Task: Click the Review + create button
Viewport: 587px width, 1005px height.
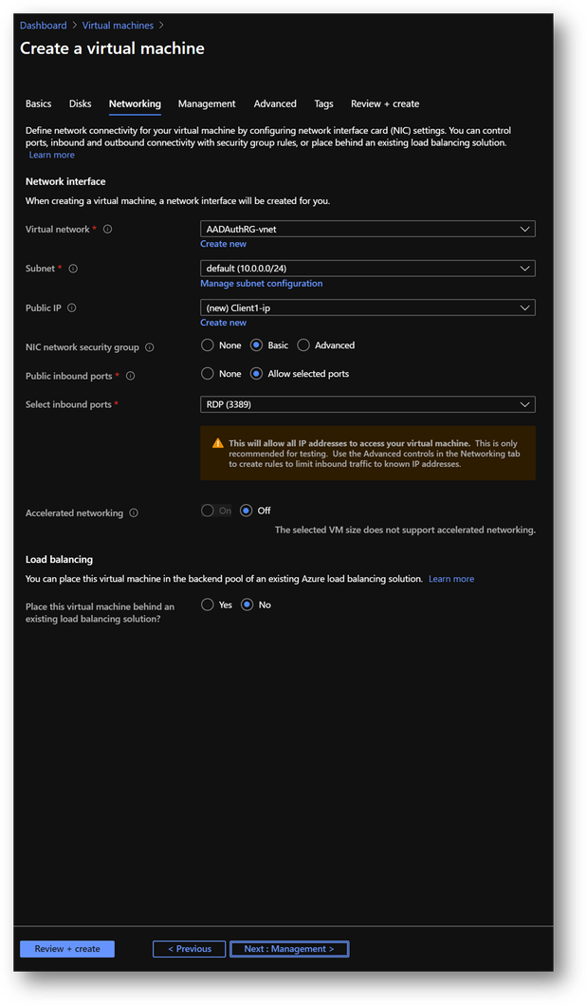Action: 67,949
